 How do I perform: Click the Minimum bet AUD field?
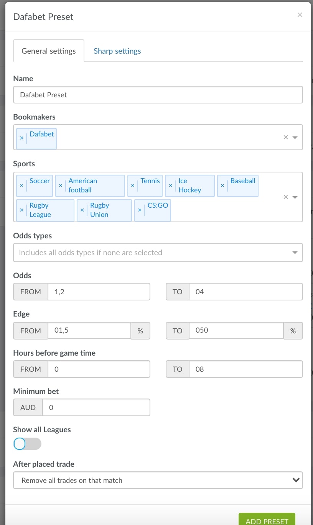pyautogui.click(x=96, y=407)
